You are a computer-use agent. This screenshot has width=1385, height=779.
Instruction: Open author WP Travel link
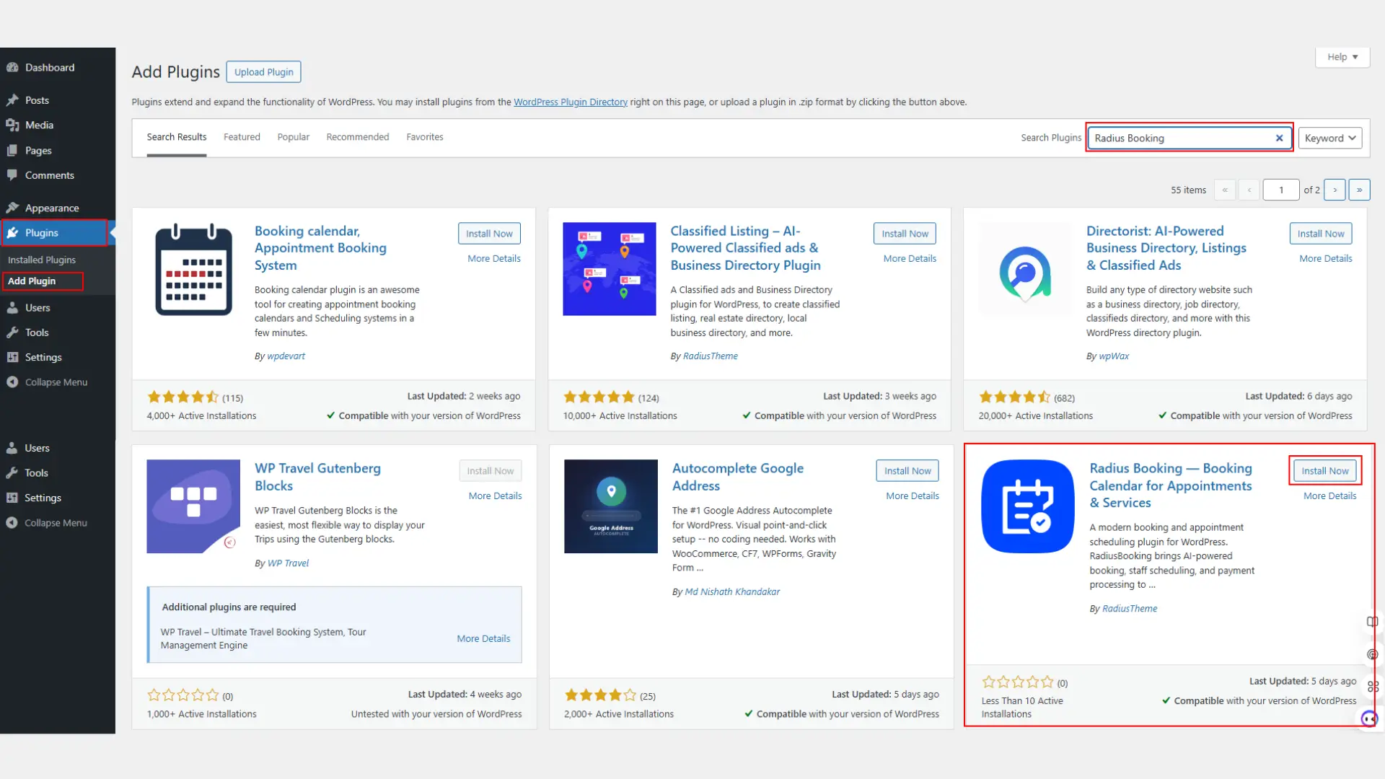tap(288, 563)
